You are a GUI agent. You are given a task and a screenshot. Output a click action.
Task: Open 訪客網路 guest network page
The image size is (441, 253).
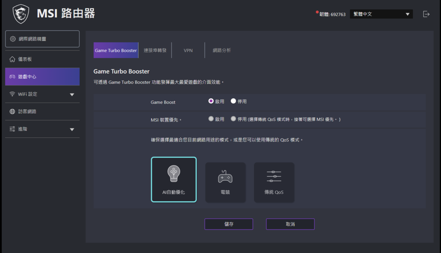[x=42, y=111]
